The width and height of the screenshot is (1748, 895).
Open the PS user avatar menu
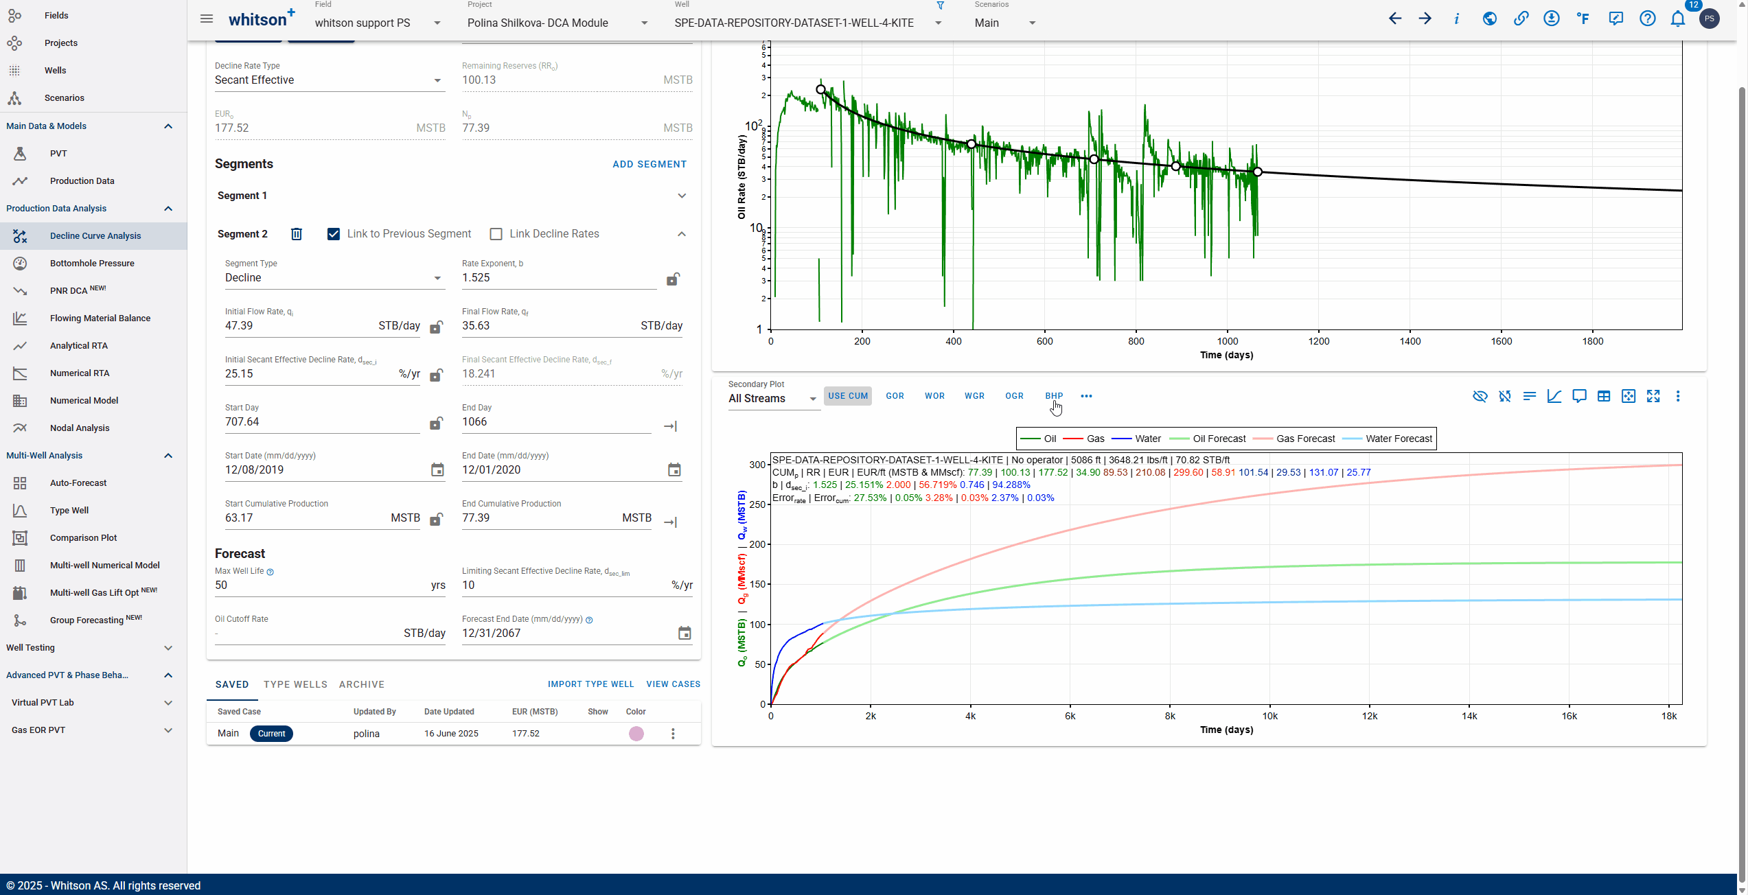point(1710,19)
